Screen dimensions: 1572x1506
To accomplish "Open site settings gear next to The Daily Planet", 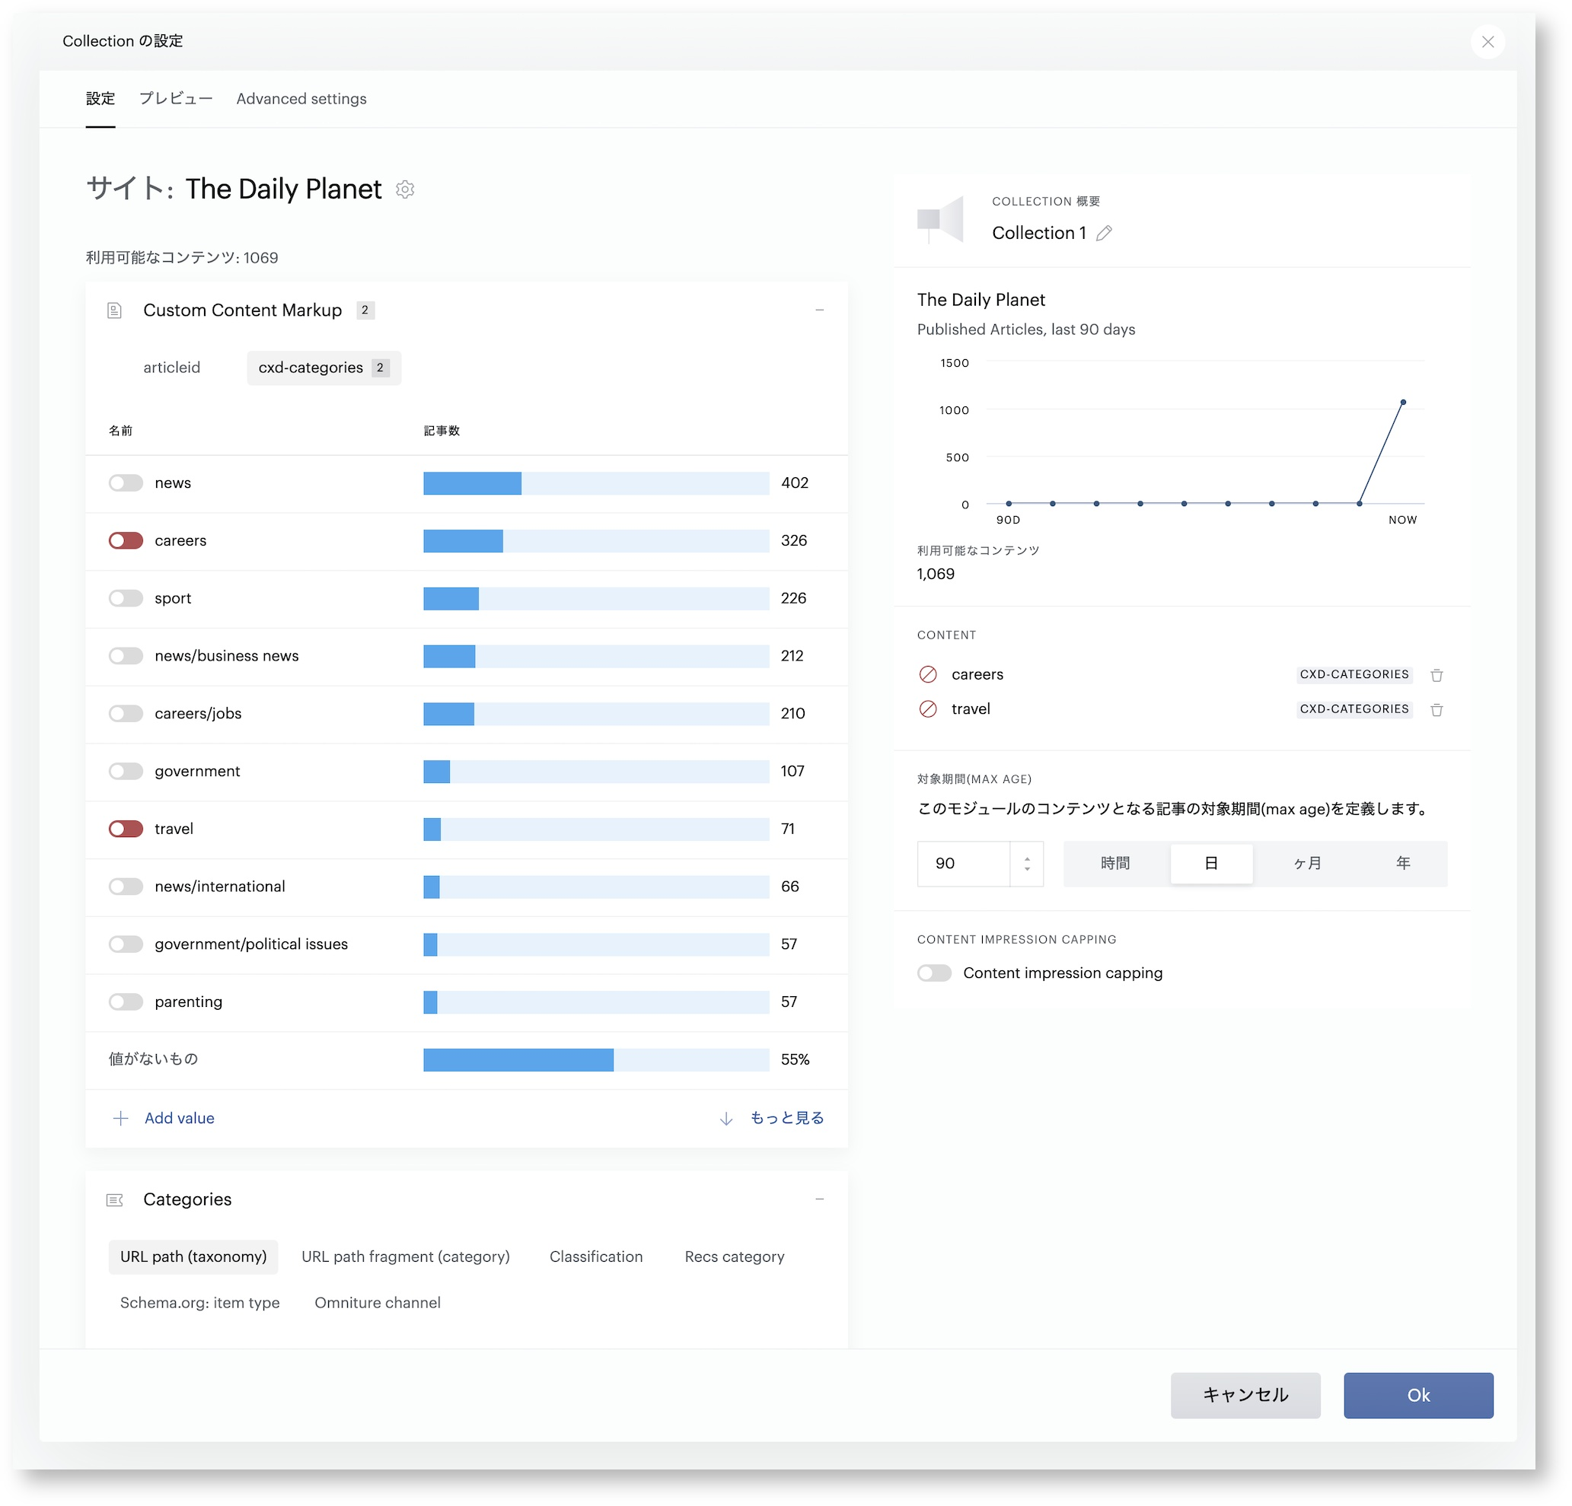I will pos(405,189).
